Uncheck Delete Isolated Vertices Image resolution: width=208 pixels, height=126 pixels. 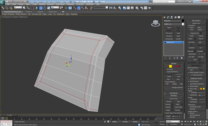(188, 72)
